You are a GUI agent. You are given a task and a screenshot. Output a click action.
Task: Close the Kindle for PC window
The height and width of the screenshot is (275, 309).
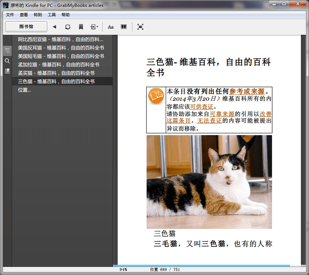pos(298,4)
